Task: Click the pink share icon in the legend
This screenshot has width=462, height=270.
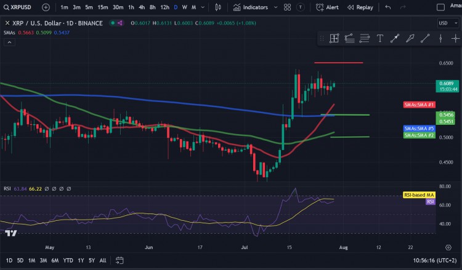Action: pos(120,23)
